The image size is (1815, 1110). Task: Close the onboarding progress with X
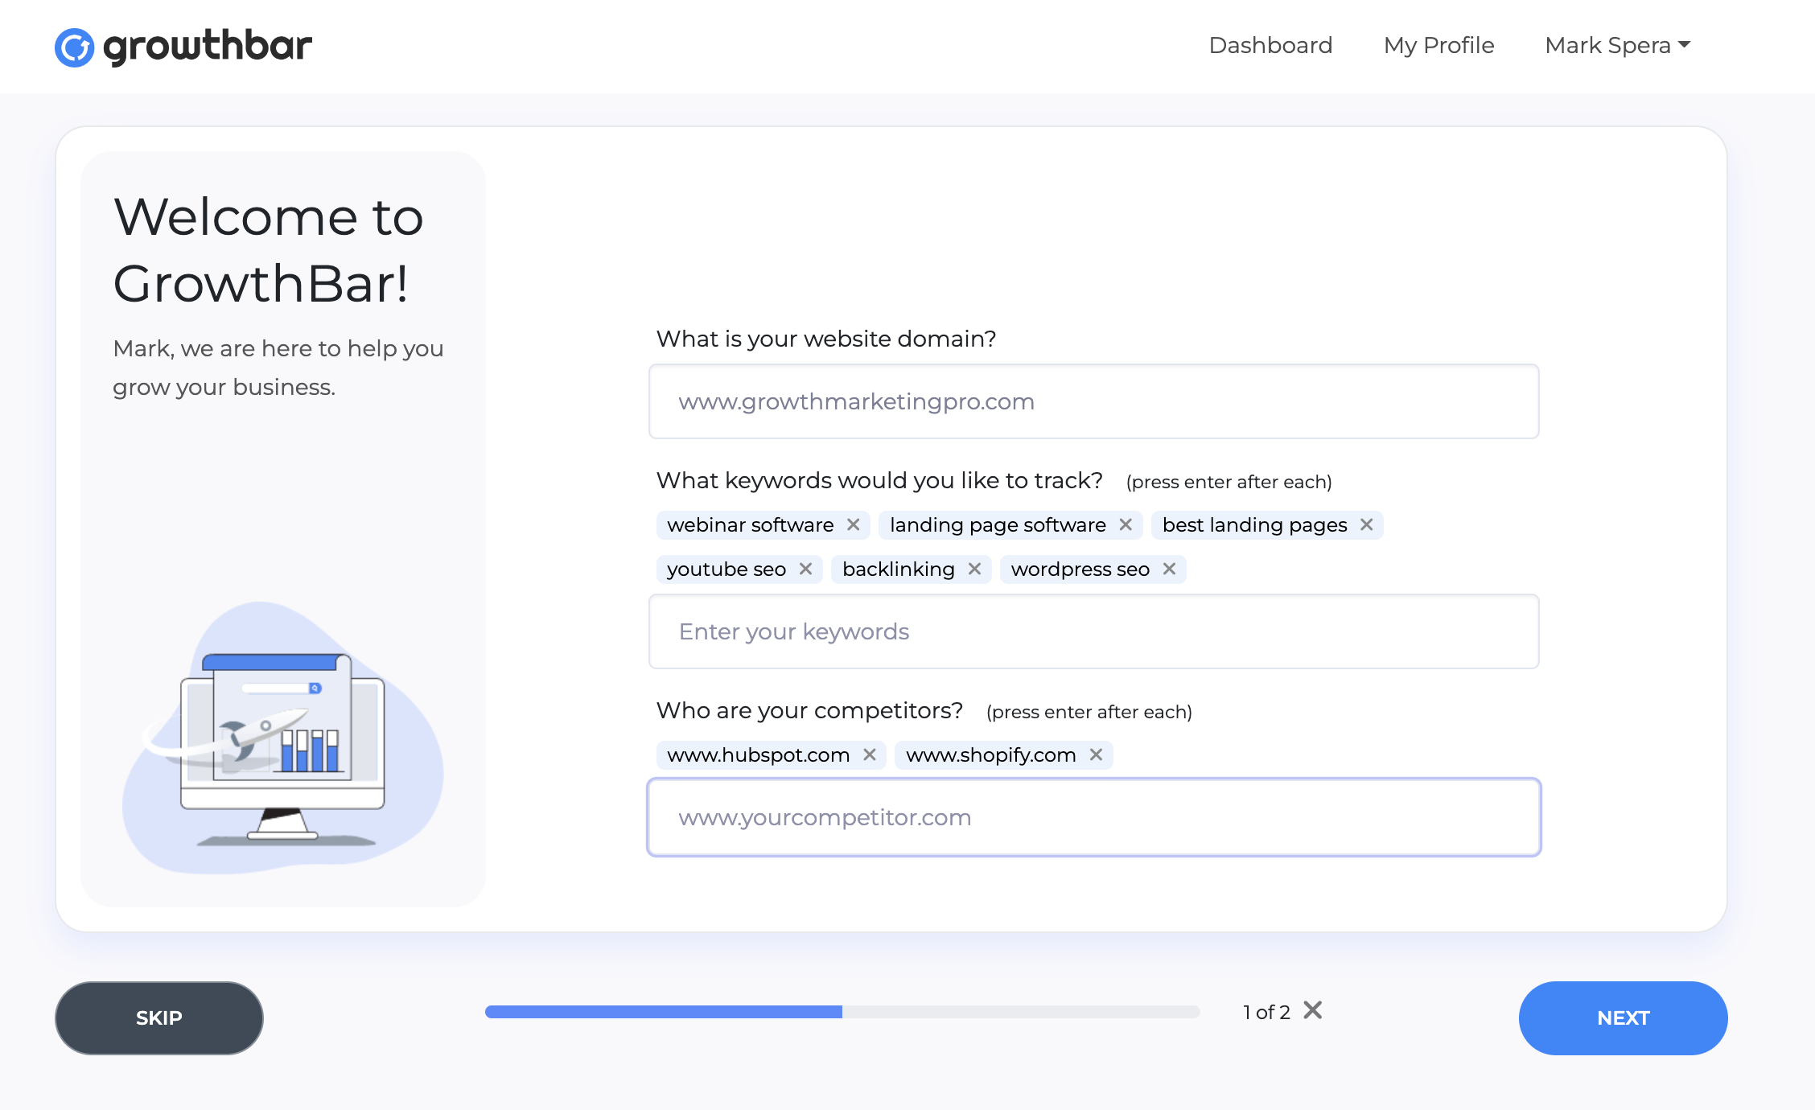(x=1313, y=1010)
